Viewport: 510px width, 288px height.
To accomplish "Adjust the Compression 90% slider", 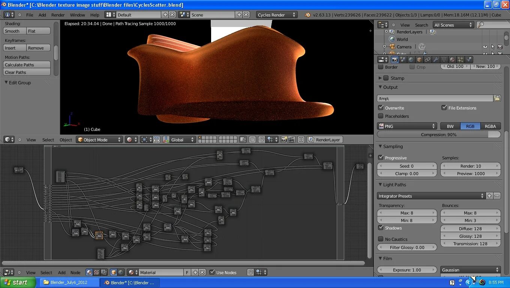I will coord(439,134).
